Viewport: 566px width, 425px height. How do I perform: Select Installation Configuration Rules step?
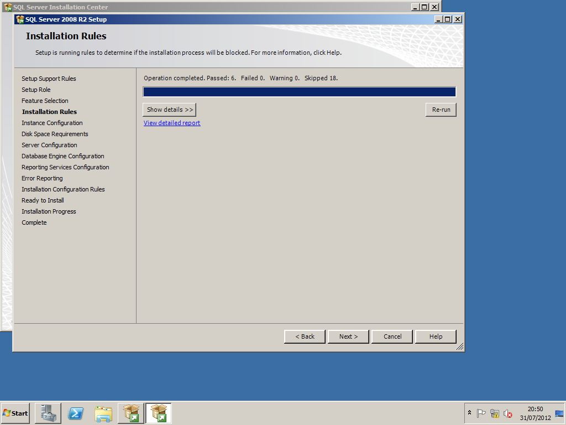tap(63, 189)
